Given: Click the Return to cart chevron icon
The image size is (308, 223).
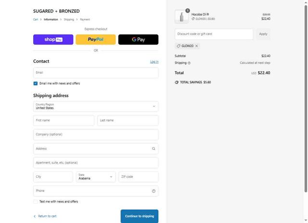Looking at the screenshot, I should click(x=35, y=216).
